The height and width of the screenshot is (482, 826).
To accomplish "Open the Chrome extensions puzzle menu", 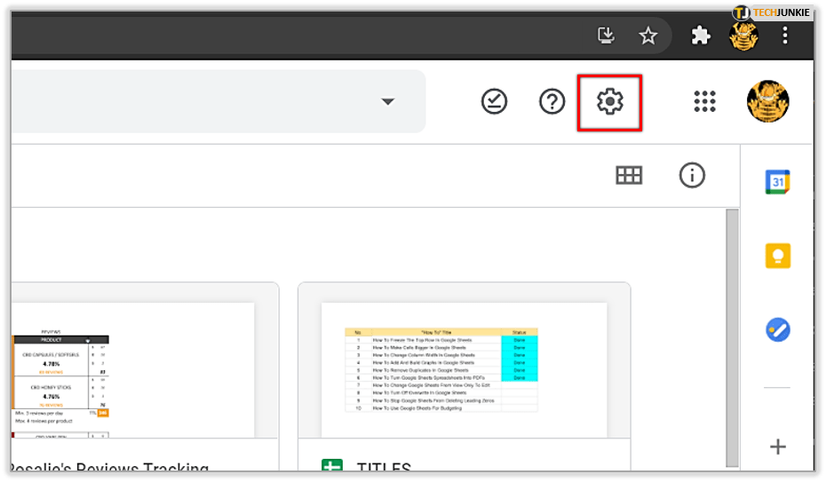I will [x=701, y=36].
